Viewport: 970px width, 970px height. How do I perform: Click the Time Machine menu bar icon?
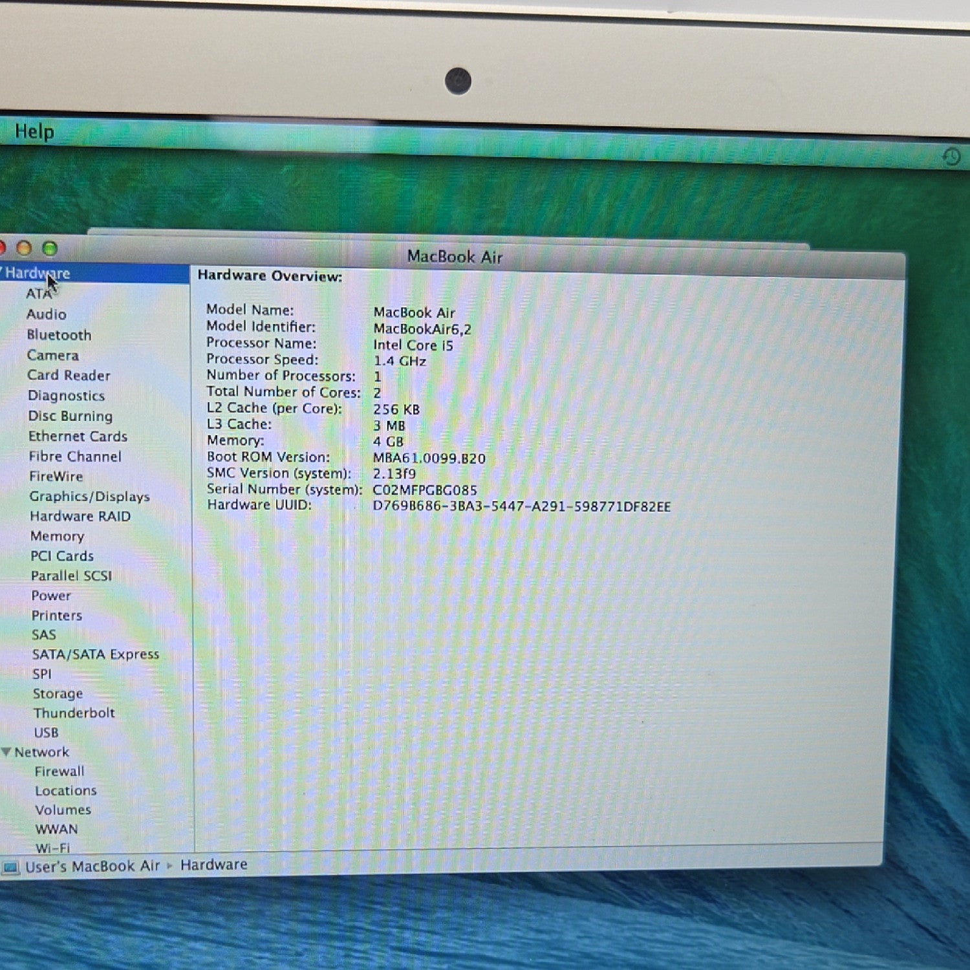coord(952,156)
